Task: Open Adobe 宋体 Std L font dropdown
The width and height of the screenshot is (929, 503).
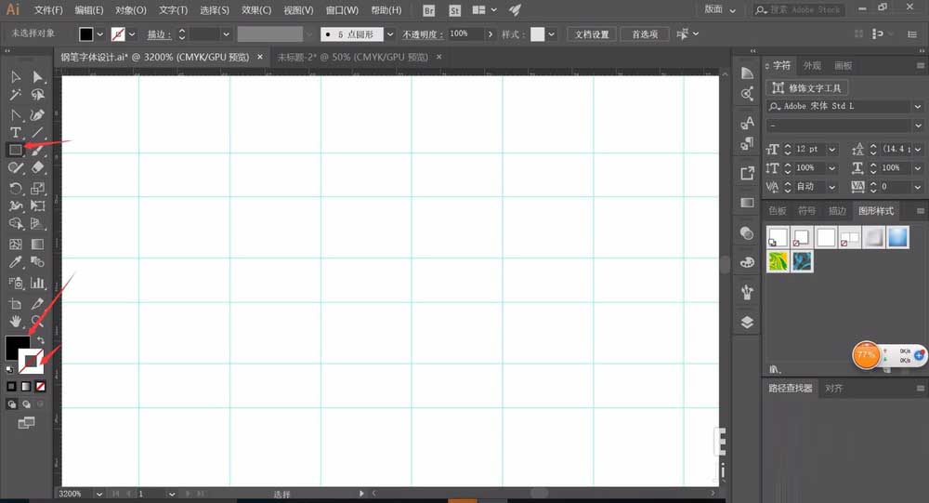Action: pyautogui.click(x=918, y=106)
